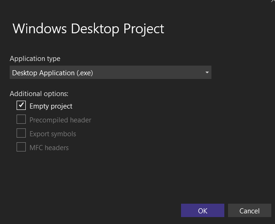Click the checkmark inside Empty project box
The width and height of the screenshot is (275, 224).
(x=21, y=105)
